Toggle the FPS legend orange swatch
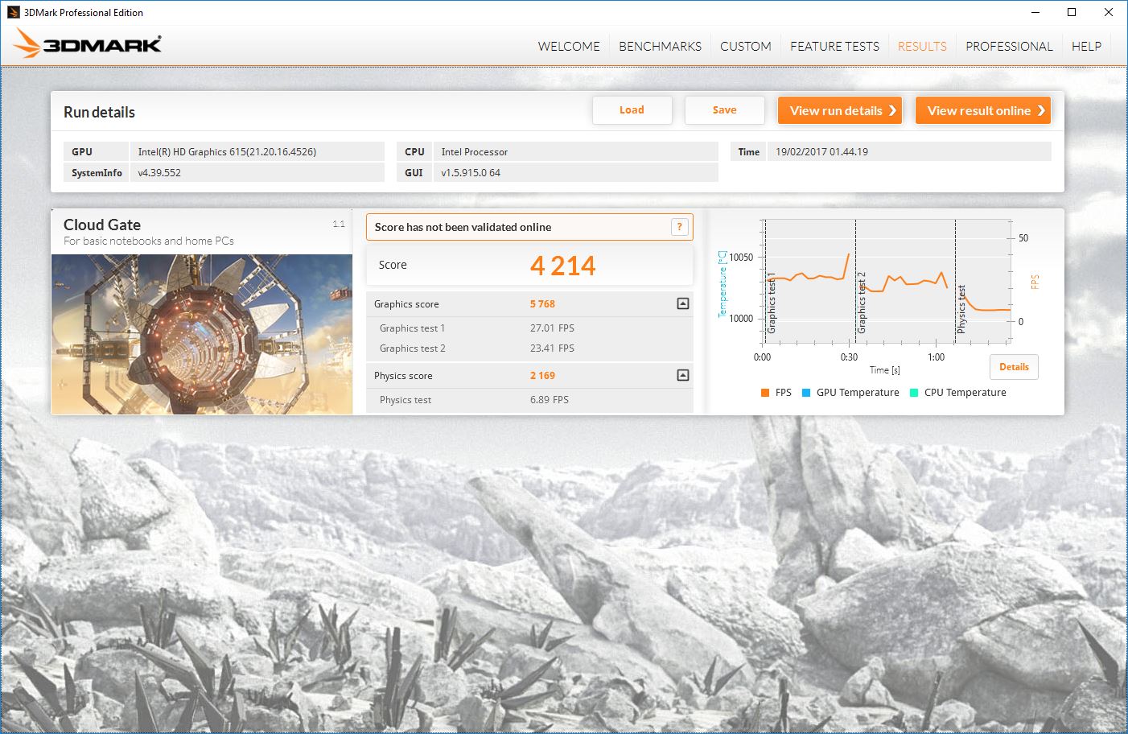Viewport: 1128px width, 734px height. (764, 393)
